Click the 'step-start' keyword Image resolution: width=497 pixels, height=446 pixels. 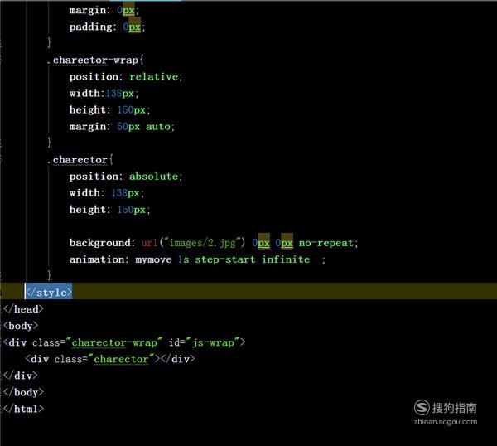[225, 259]
